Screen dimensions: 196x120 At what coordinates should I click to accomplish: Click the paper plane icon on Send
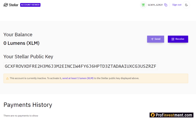[152, 39]
